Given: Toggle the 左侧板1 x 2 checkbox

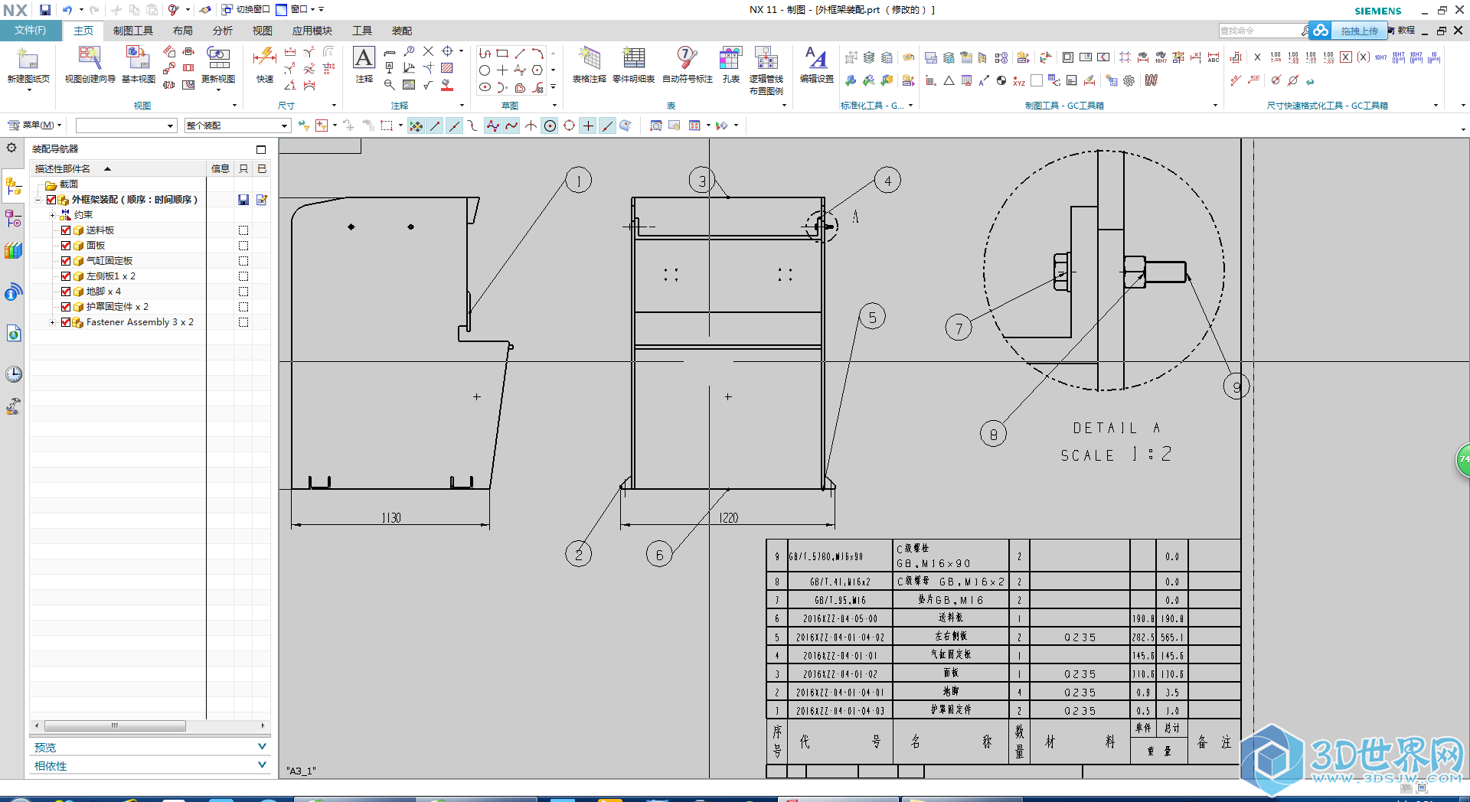Looking at the screenshot, I should [x=66, y=276].
